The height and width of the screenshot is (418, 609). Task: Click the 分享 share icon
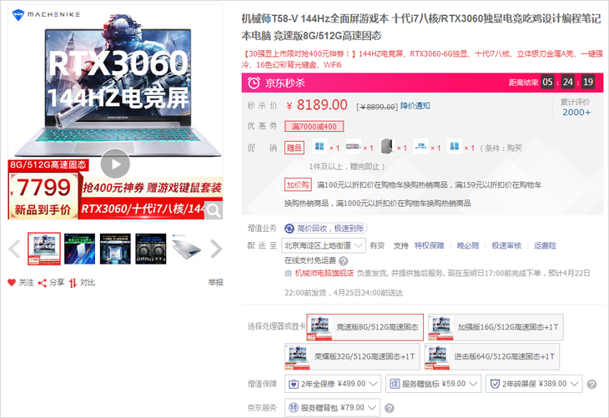(x=43, y=282)
